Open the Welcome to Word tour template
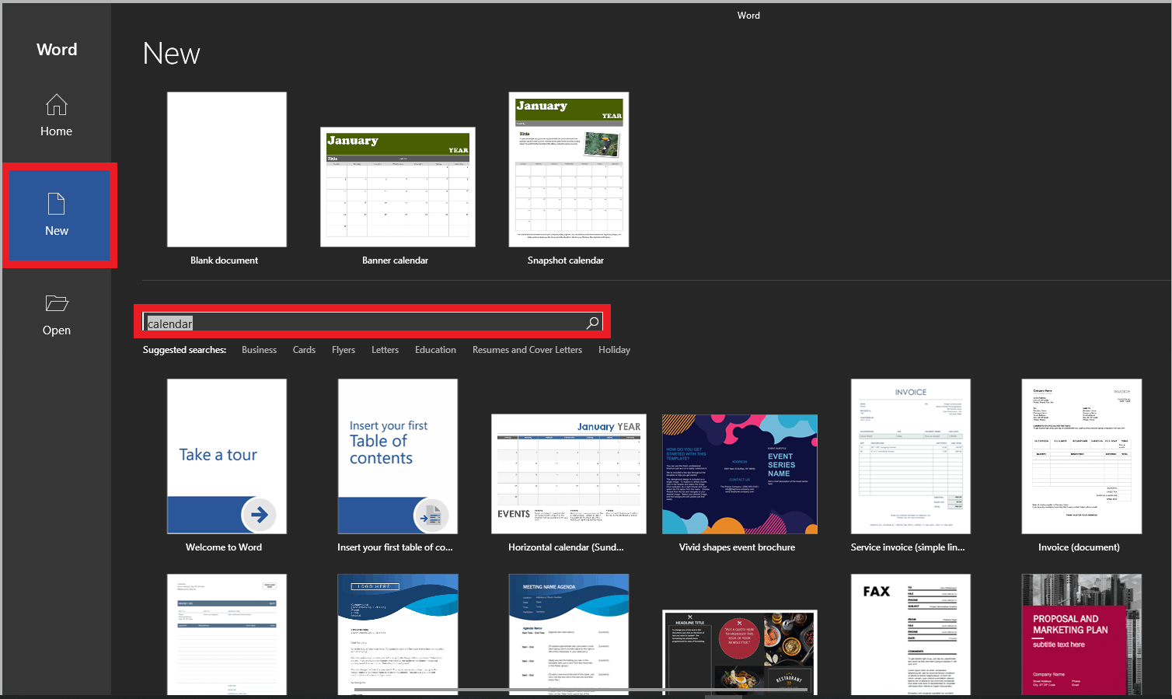Screen dimensions: 1172x699 (x=227, y=456)
